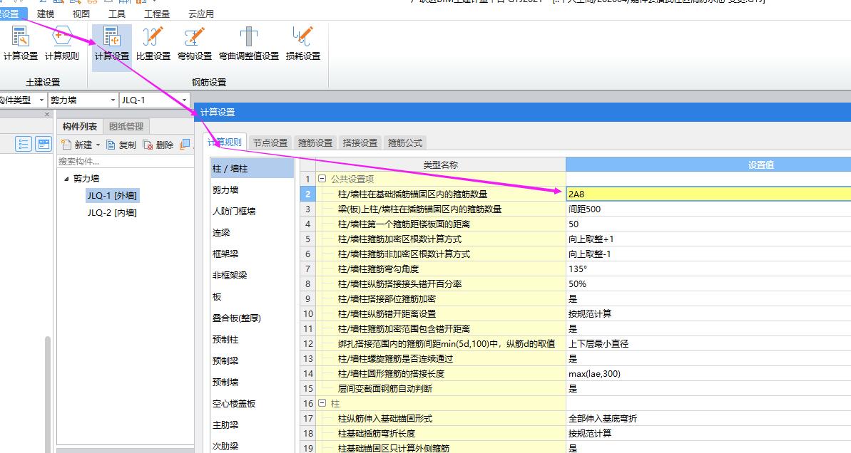Click the 50% value cell
851x453 pixels.
tap(708, 284)
